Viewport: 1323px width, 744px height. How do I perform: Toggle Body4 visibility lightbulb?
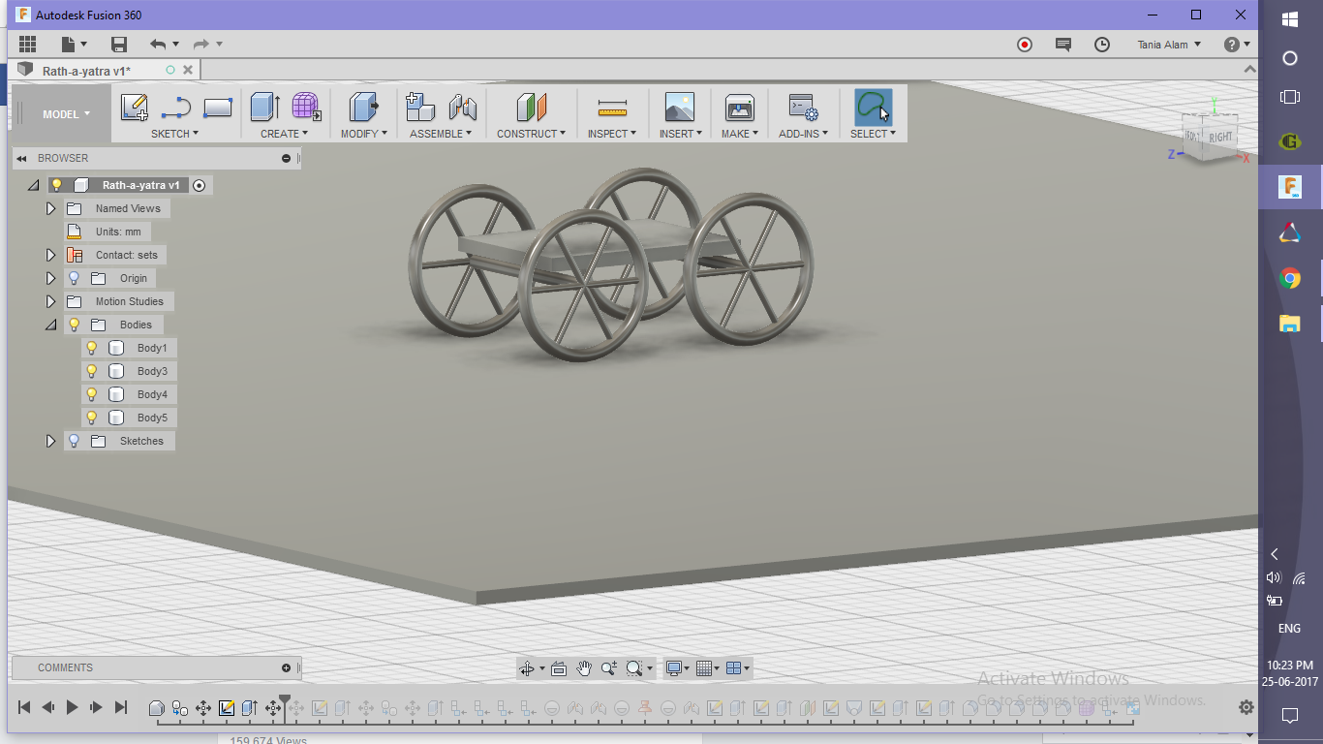tap(92, 394)
